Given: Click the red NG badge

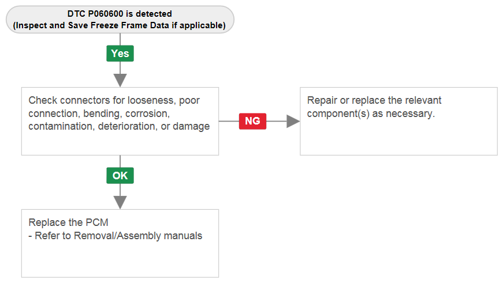Looking at the screenshot, I should [252, 121].
